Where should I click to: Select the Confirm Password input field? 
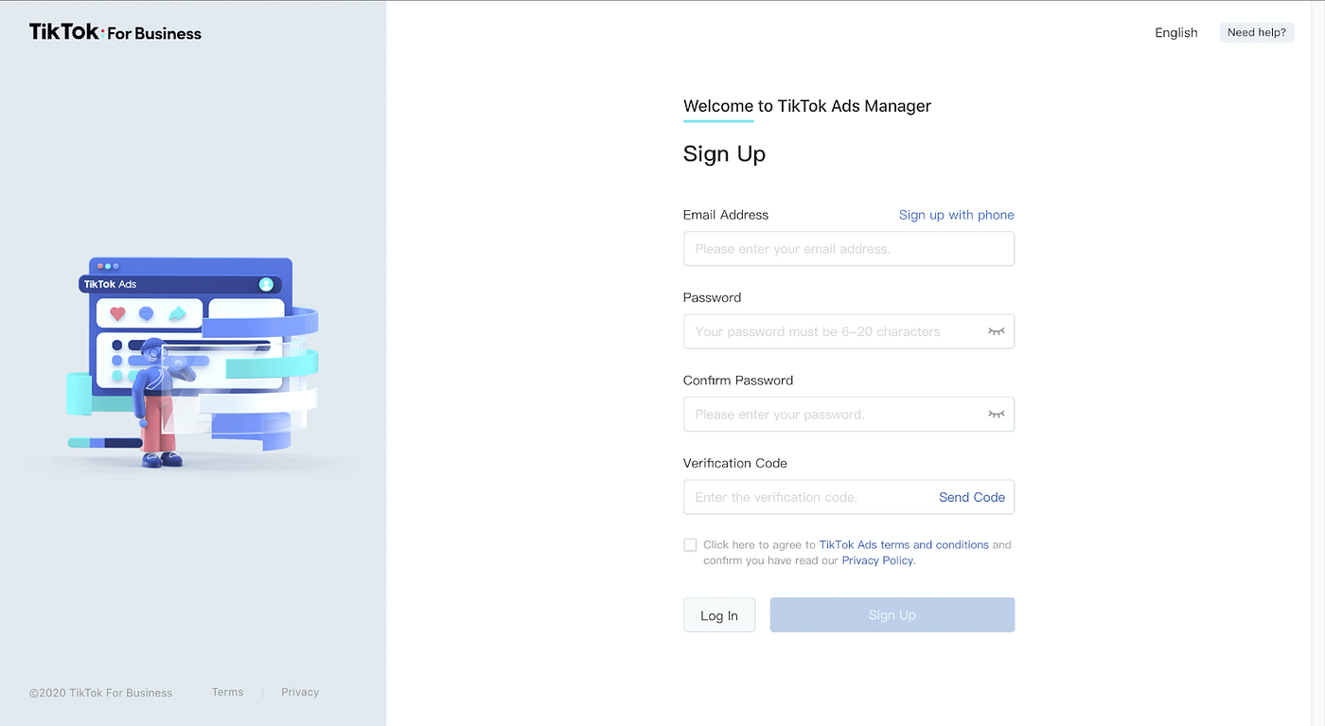tap(833, 415)
